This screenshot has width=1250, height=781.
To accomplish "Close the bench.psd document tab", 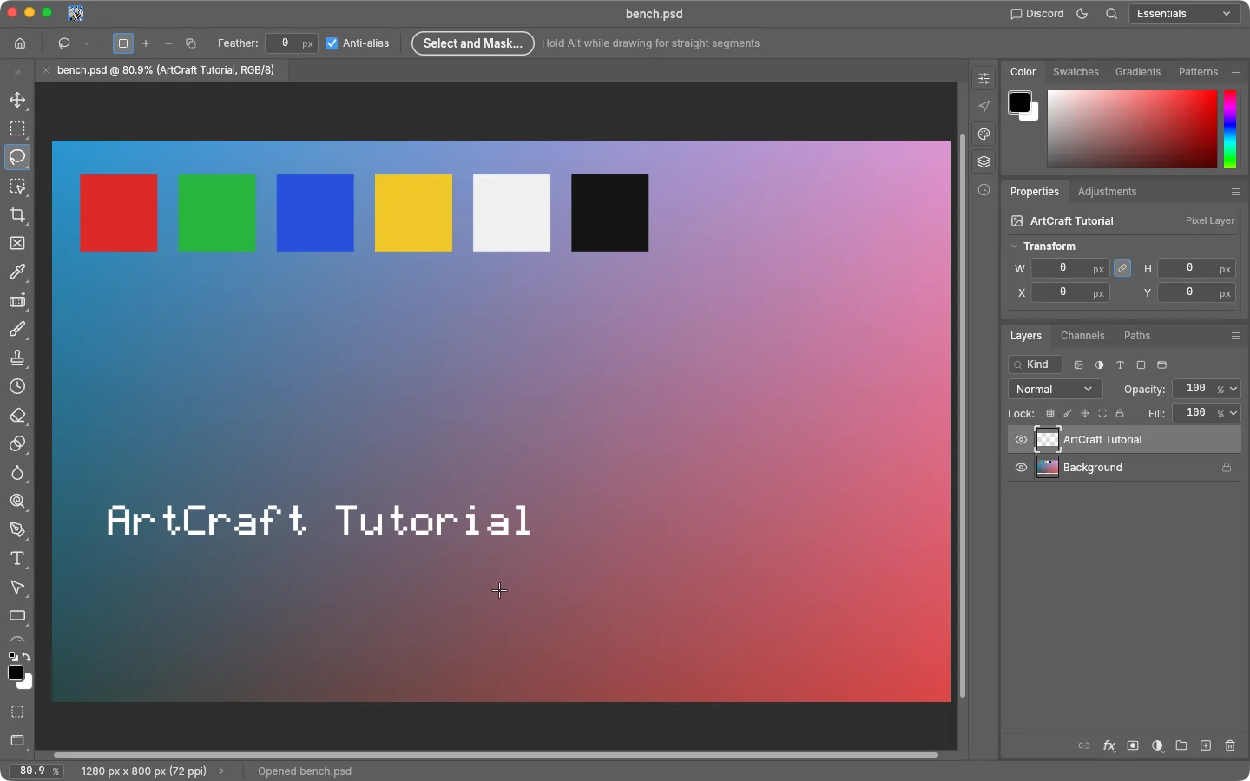I will pos(45,70).
